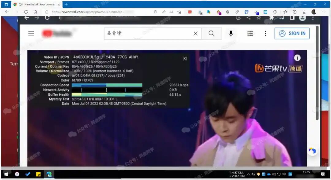Click the video info card icon

(x=297, y=58)
